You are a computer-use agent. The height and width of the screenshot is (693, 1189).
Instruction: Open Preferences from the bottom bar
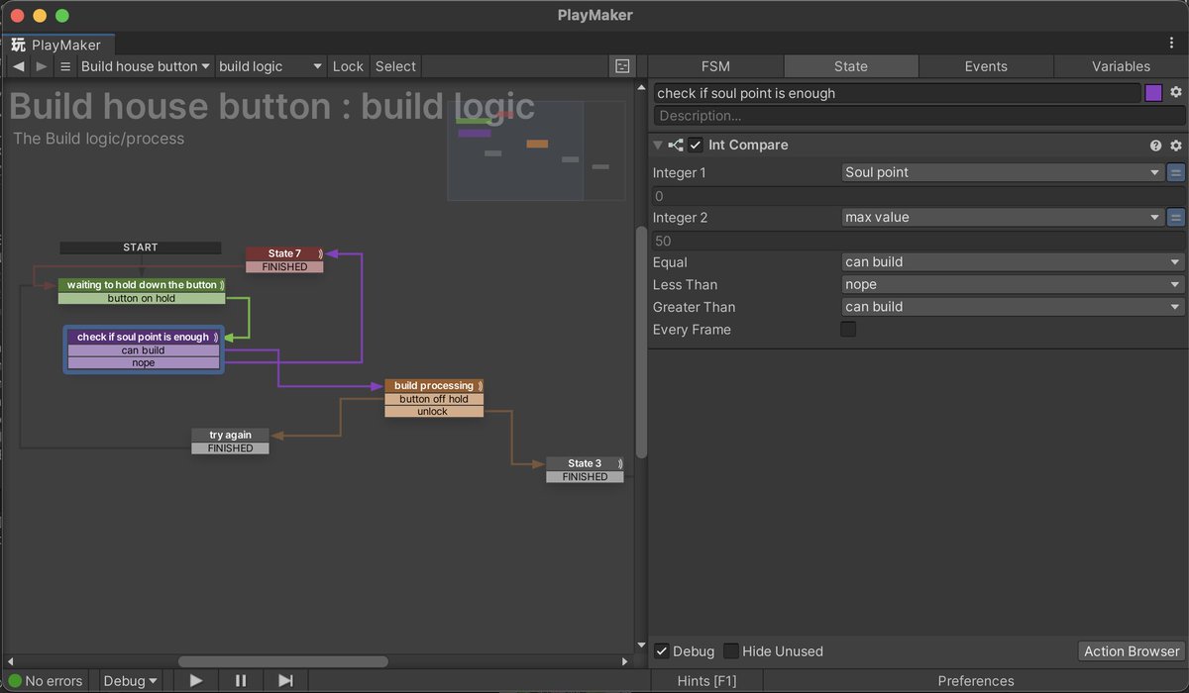coord(976,680)
